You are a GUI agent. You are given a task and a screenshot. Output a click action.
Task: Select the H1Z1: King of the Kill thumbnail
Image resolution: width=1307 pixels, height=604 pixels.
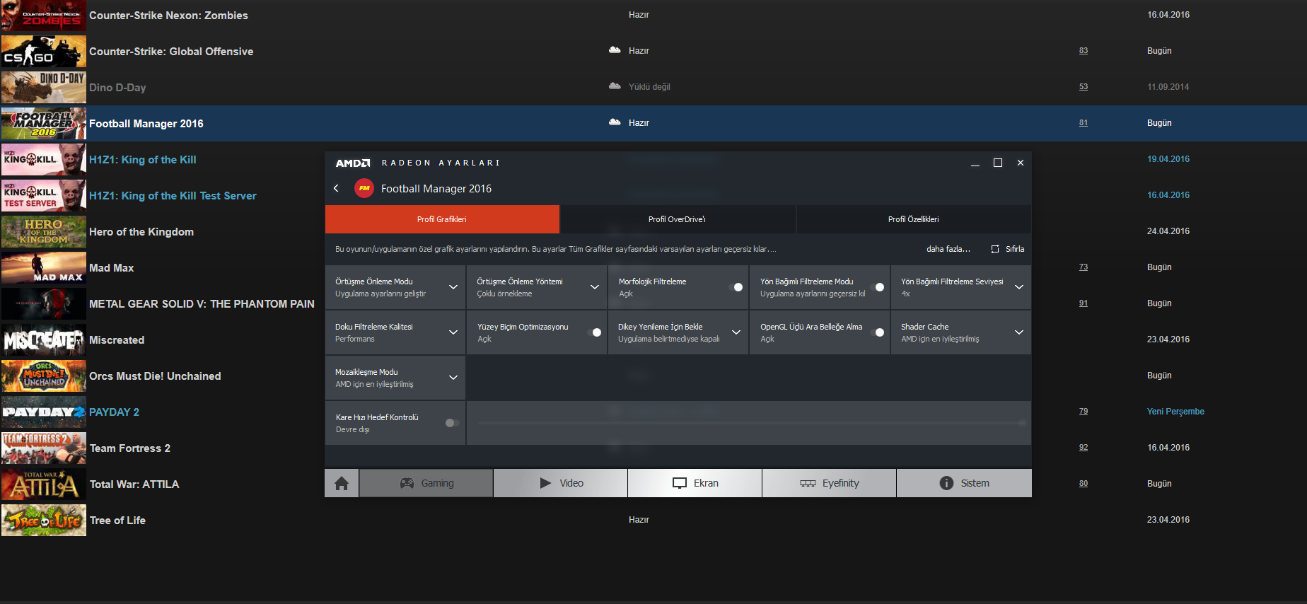coord(44,160)
